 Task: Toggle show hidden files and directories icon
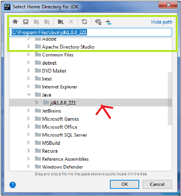pyautogui.click(x=98, y=22)
